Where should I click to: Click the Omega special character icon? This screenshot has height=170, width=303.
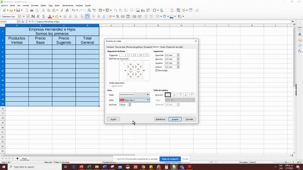[154, 10]
